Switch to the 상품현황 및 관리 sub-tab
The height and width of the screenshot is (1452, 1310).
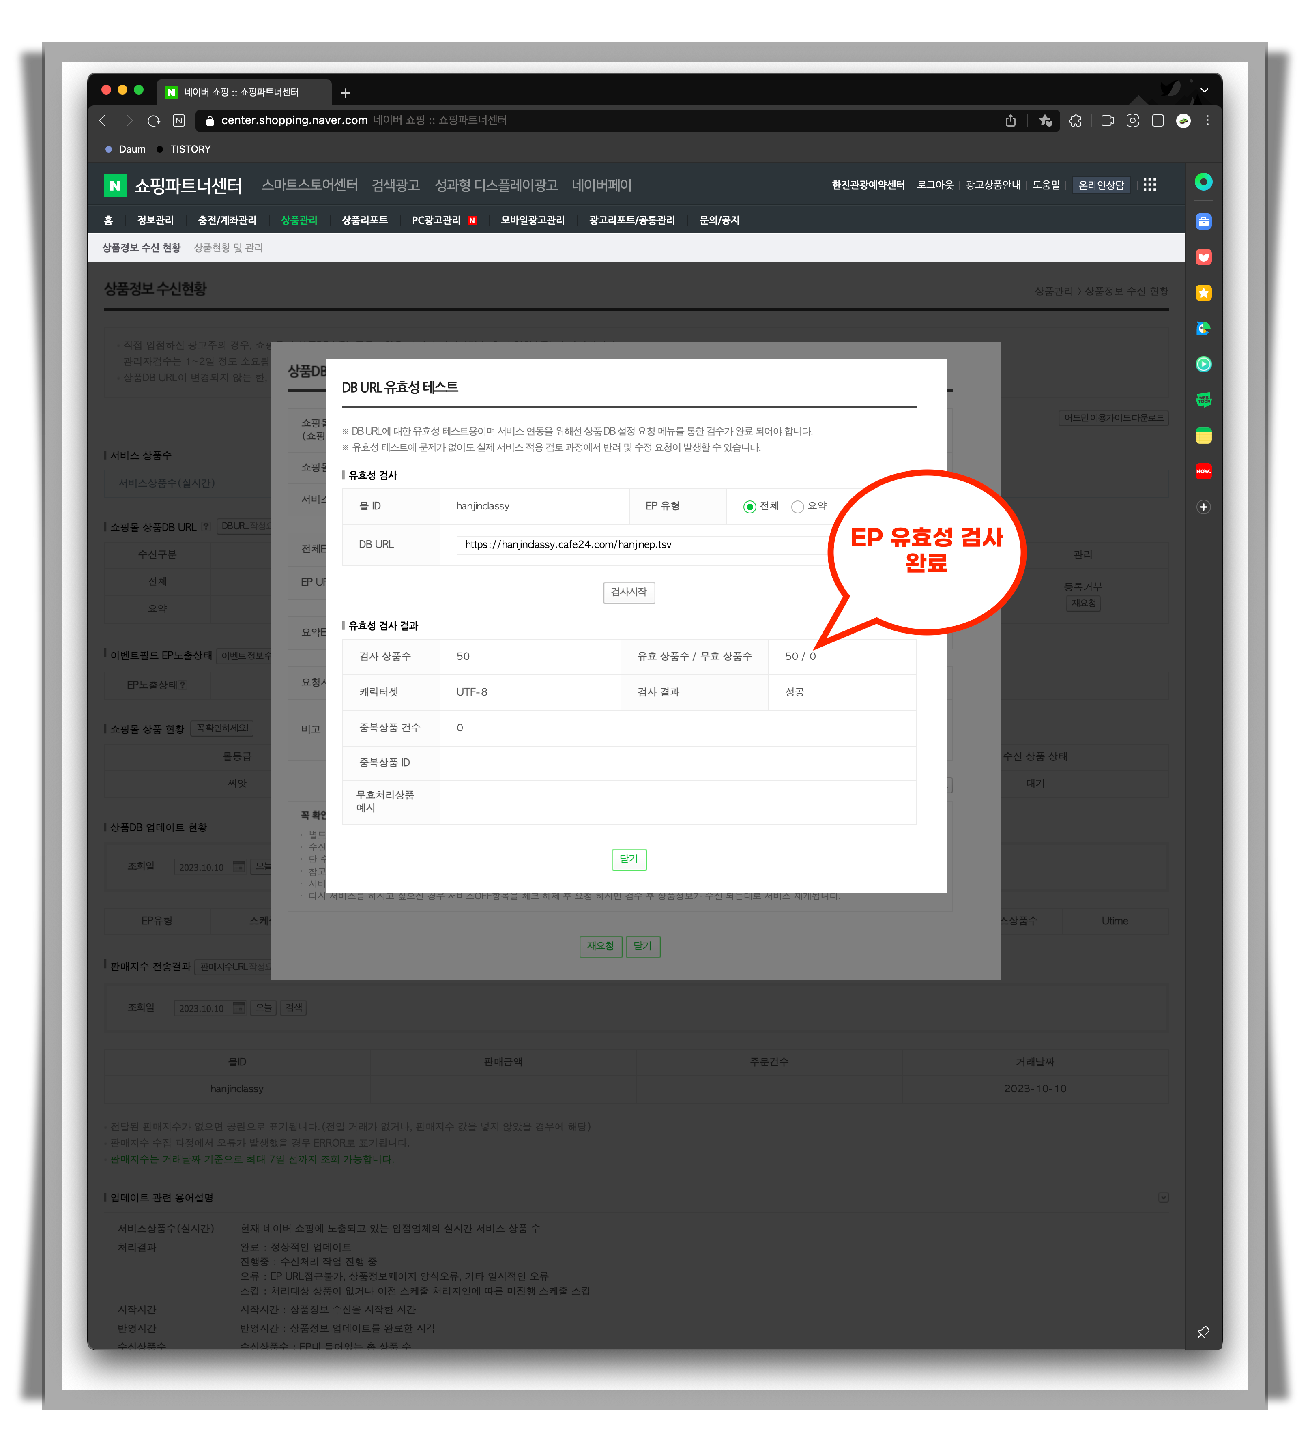[228, 248]
